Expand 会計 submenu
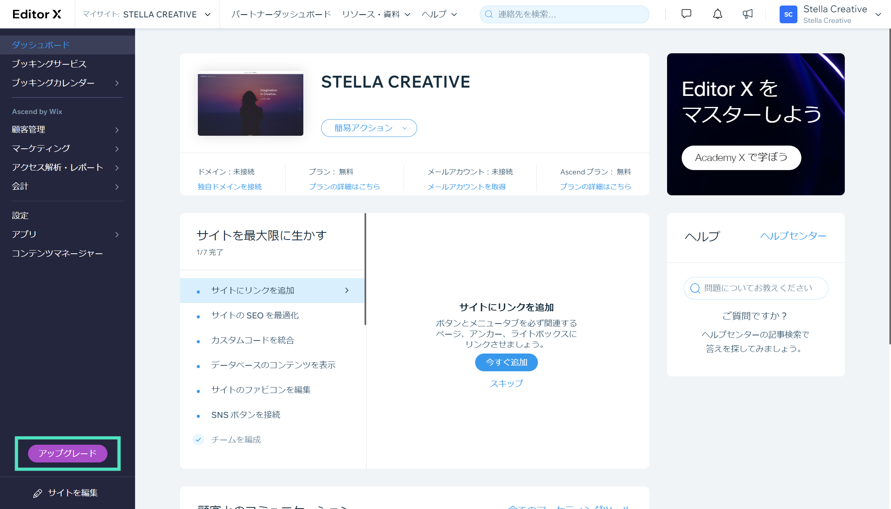 (x=117, y=187)
